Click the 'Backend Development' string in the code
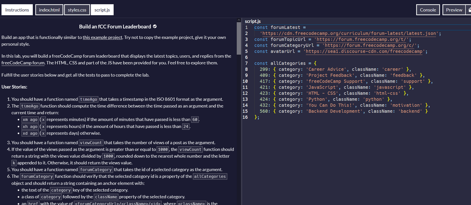The width and height of the screenshot is (471, 205). [x=334, y=111]
